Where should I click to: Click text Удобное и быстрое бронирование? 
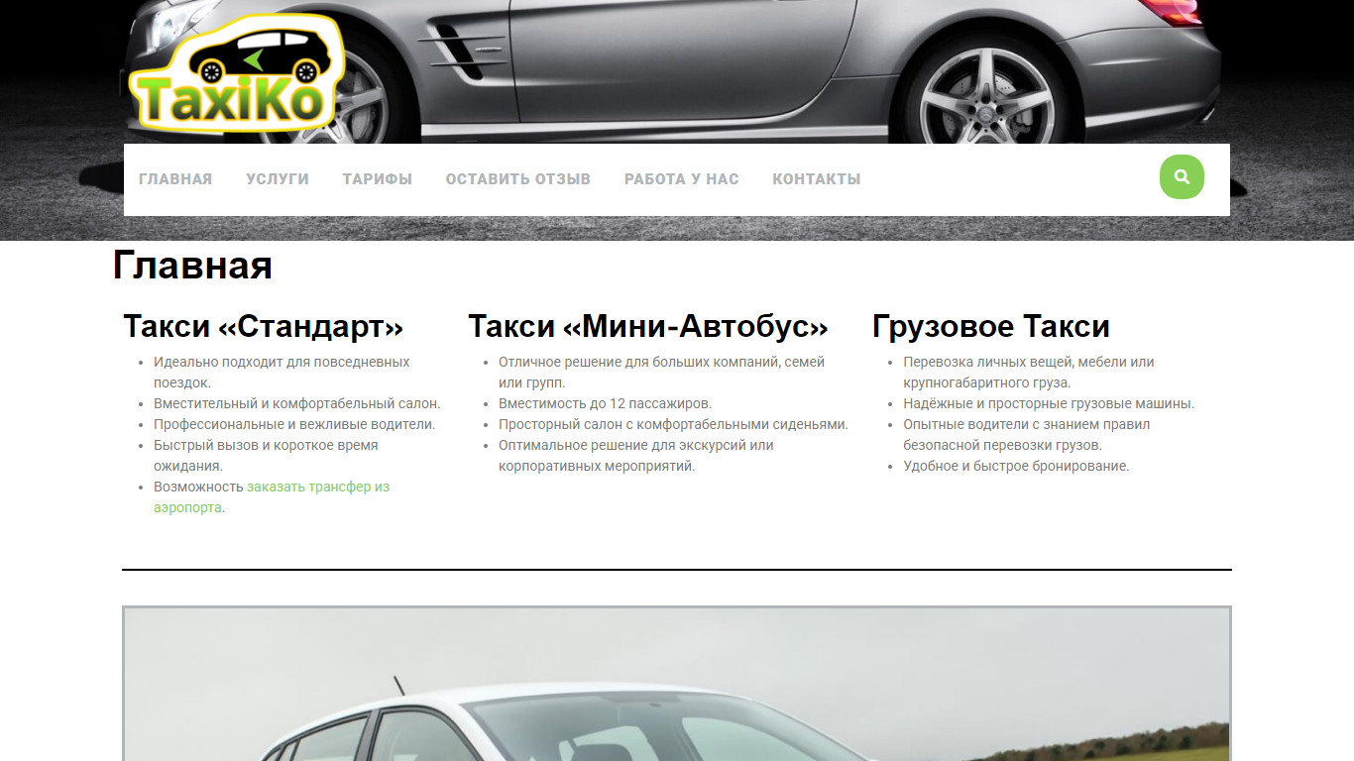click(x=1016, y=466)
